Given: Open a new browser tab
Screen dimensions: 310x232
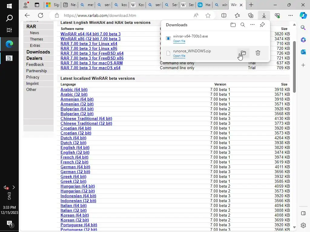Looking at the screenshot, I should 251,5.
